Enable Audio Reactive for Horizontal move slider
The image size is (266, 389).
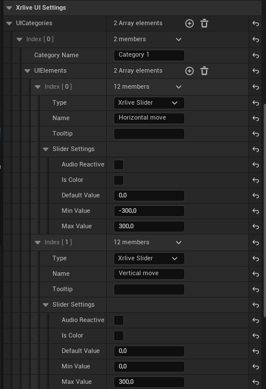click(x=119, y=165)
